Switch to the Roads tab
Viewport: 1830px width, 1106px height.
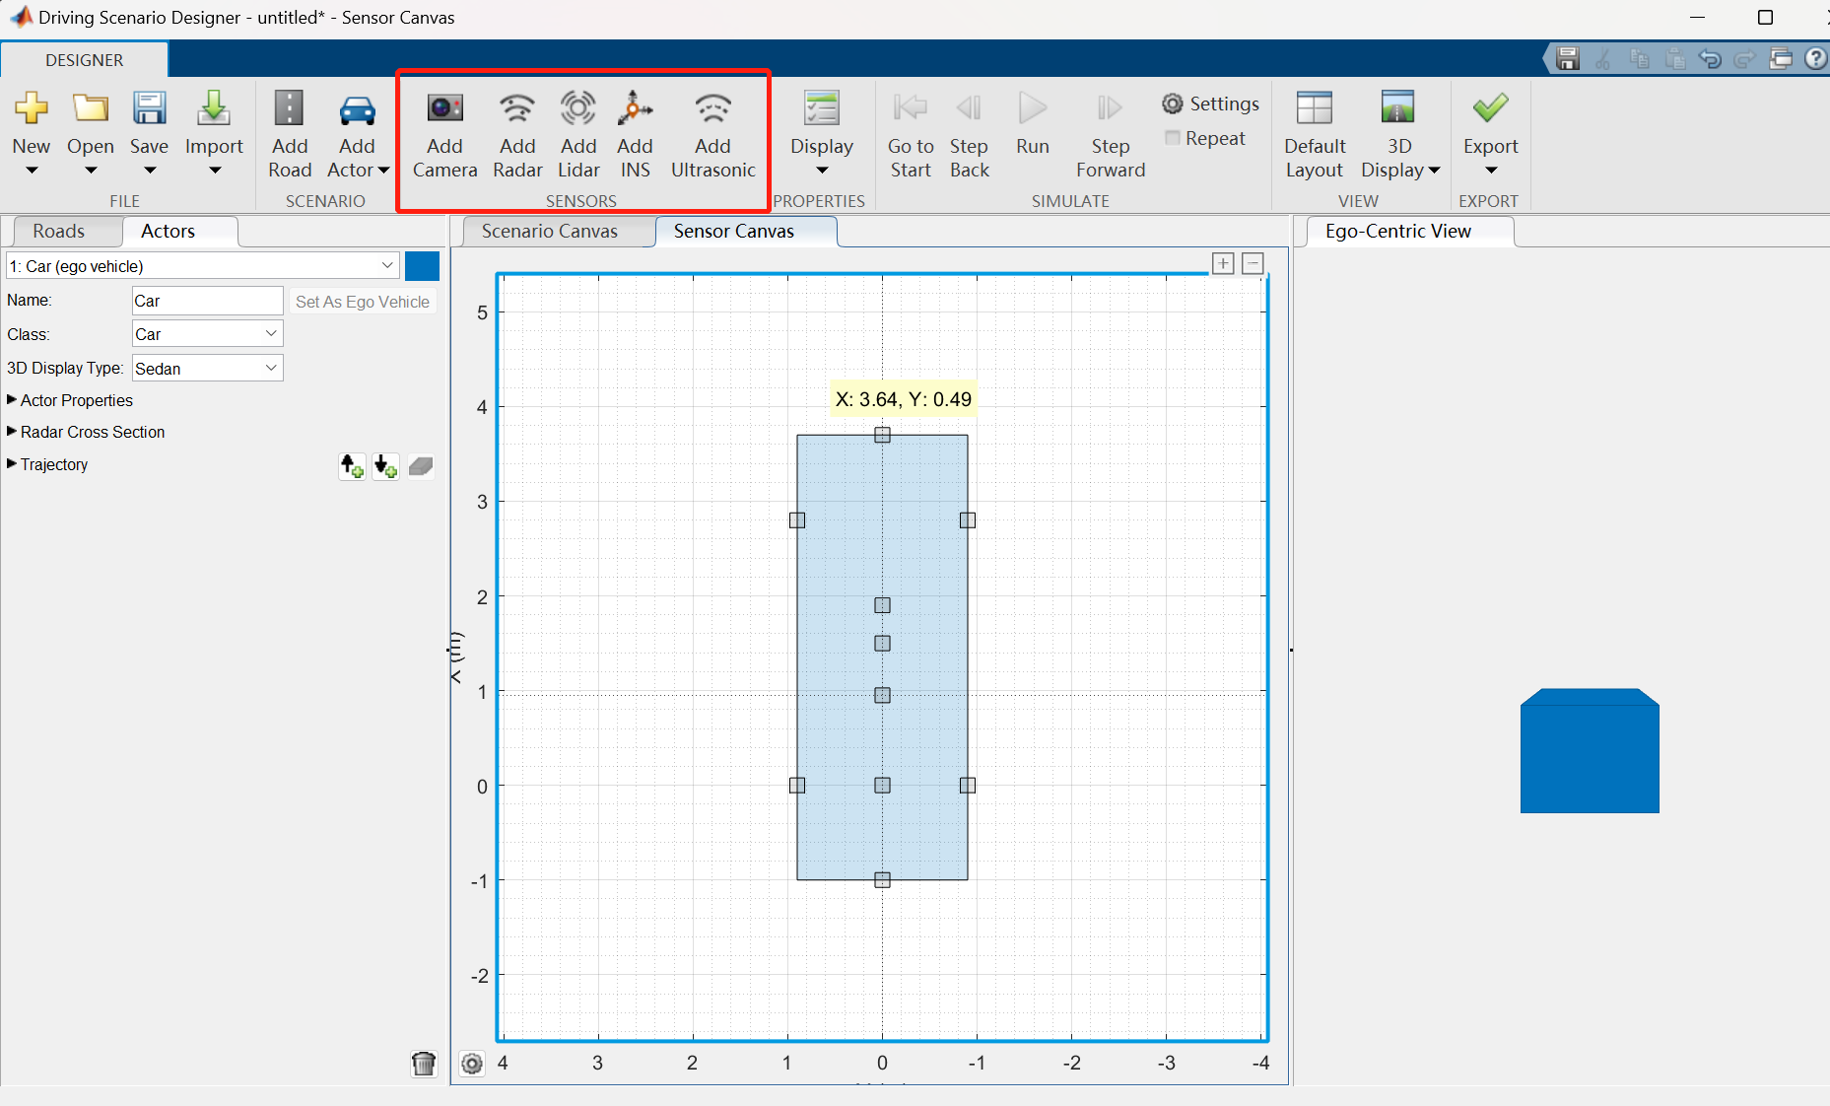(59, 231)
